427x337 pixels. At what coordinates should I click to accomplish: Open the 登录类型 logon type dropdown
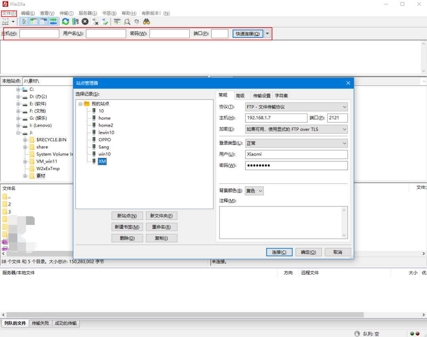tap(296, 143)
